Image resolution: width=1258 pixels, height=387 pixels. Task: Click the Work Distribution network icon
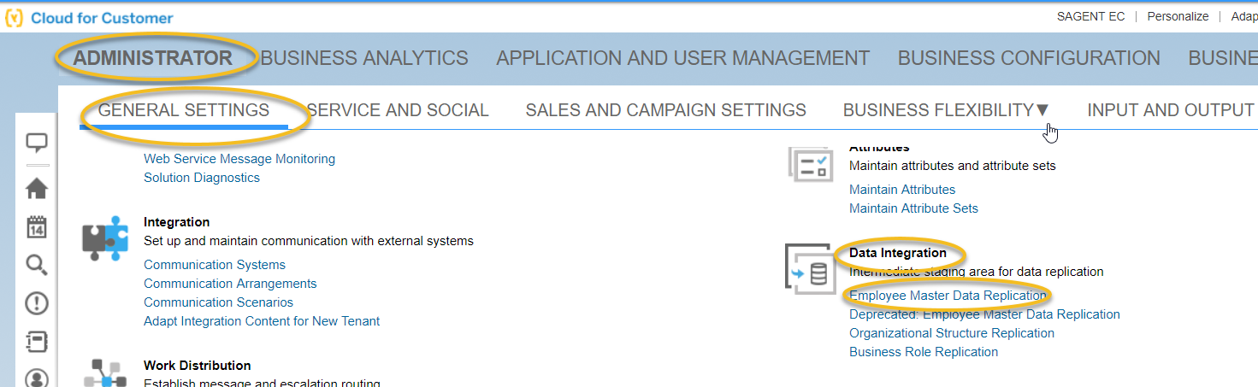tap(105, 374)
